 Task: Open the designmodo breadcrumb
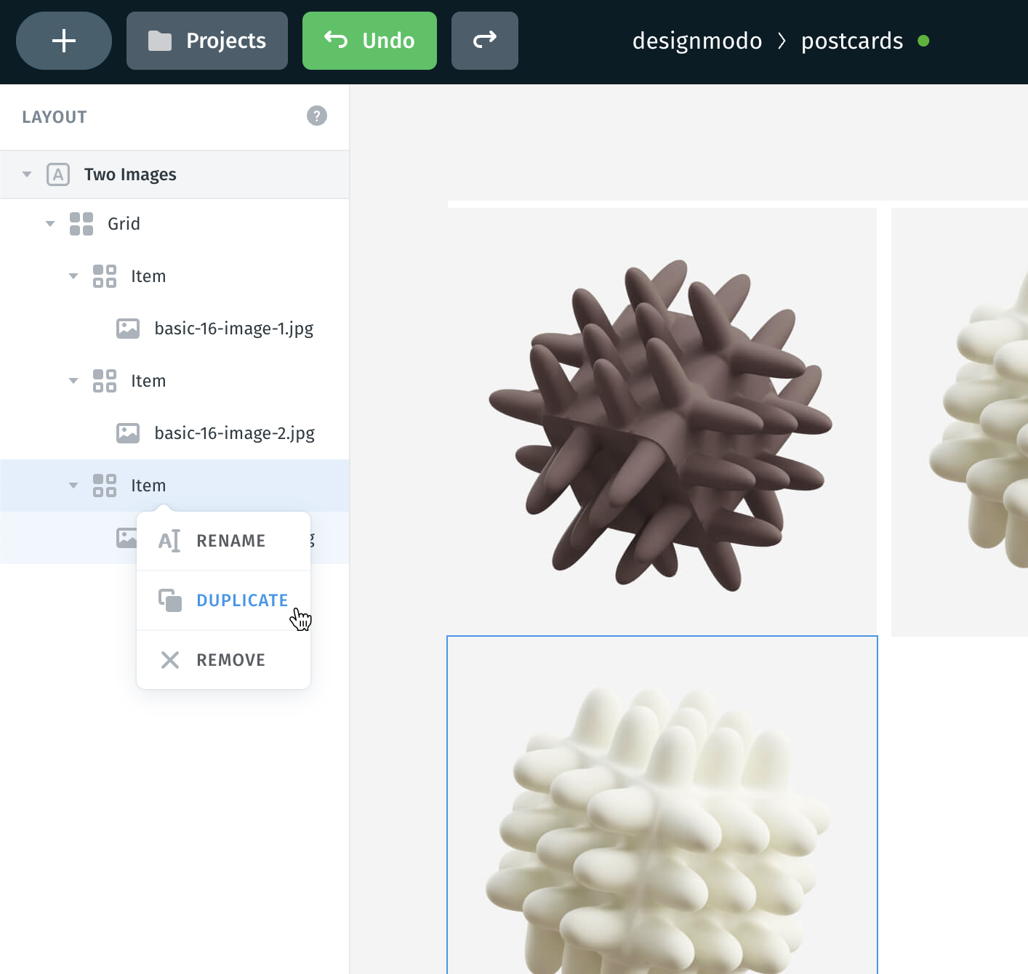click(x=697, y=41)
